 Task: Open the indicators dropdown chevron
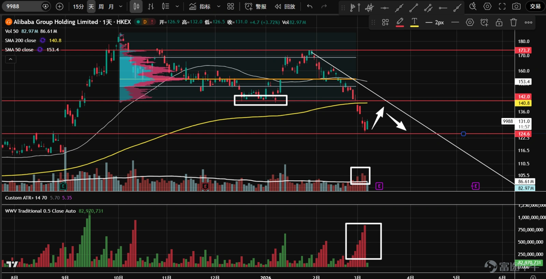(x=218, y=6)
